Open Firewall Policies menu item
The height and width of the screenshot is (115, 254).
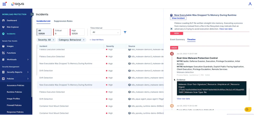pyautogui.click(x=14, y=105)
